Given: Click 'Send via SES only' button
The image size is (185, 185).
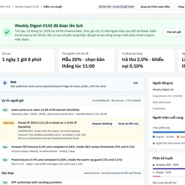Looking at the screenshot, I should point(129,123).
